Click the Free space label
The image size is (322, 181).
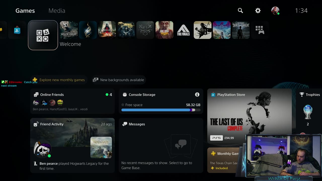click(x=134, y=105)
